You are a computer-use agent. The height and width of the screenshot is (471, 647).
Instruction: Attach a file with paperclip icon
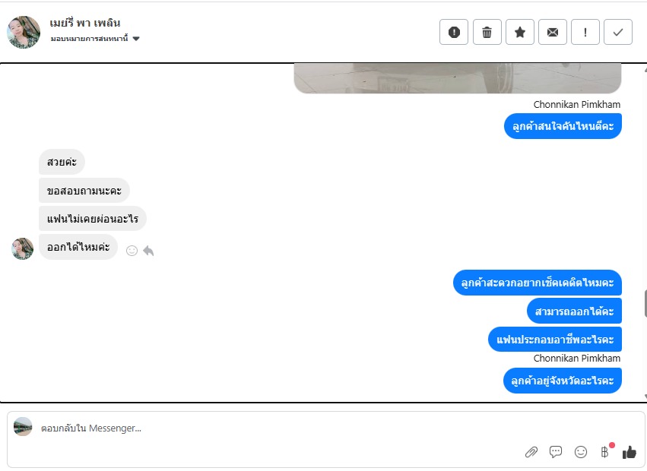[x=531, y=452]
